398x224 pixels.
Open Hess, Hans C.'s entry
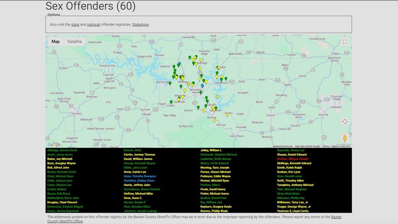[133, 198]
